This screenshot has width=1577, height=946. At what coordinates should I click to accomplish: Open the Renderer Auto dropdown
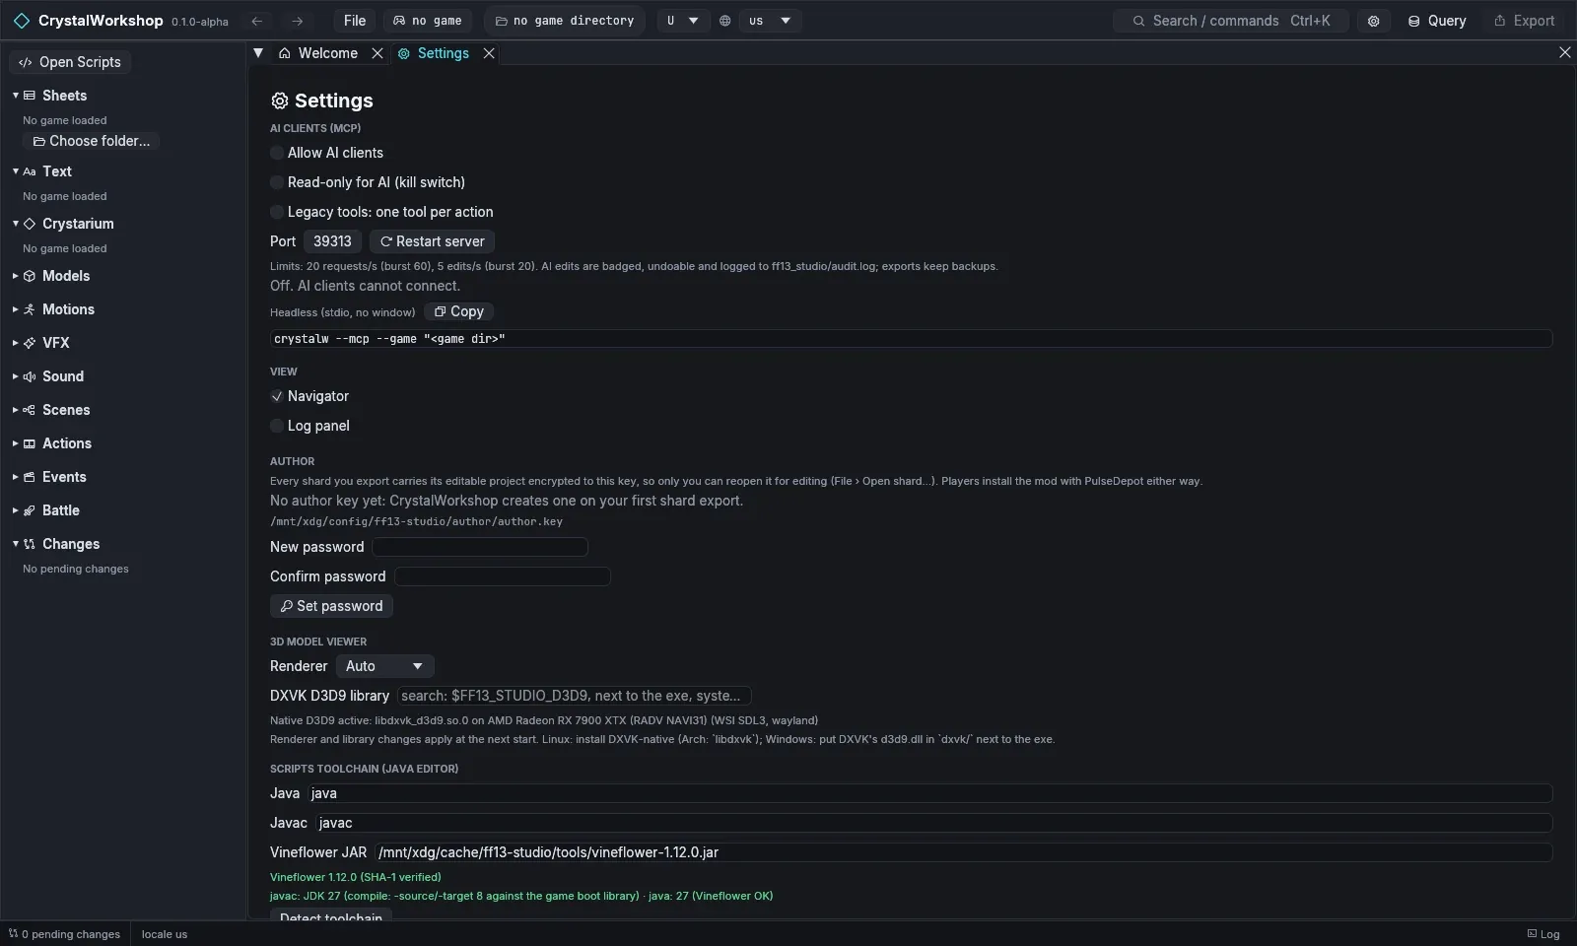(x=384, y=666)
